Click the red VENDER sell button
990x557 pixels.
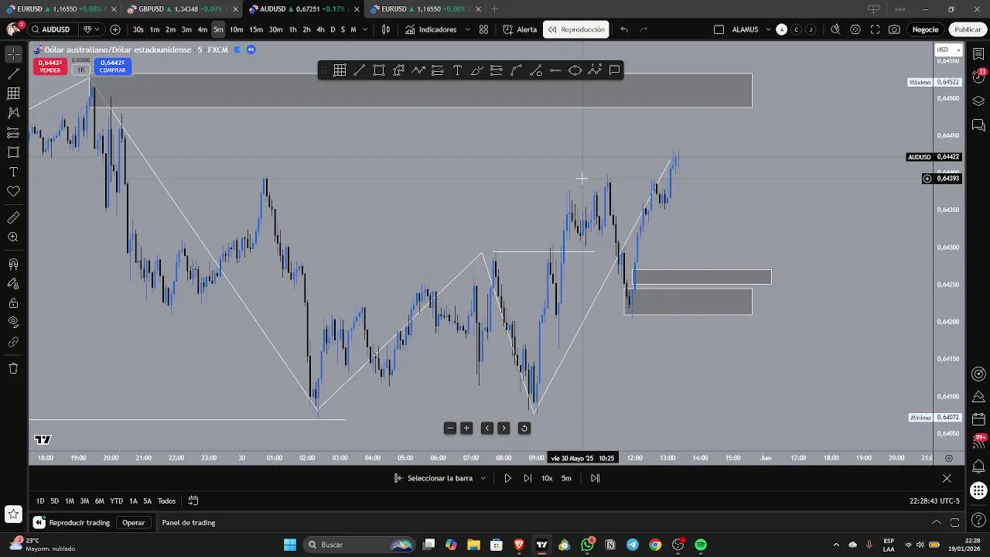[50, 67]
